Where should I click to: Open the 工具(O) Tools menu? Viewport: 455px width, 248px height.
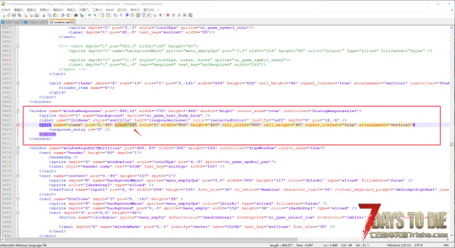97,10
